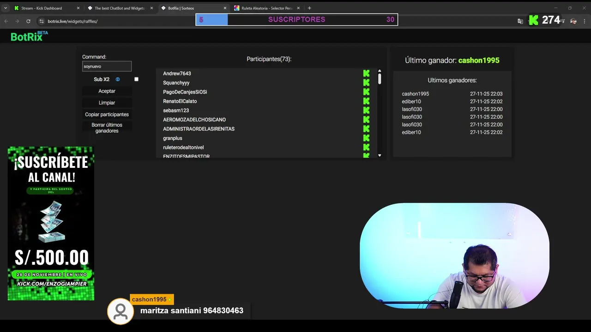
Task: Click the Kick icon beside Squanchyyy
Action: [366, 83]
